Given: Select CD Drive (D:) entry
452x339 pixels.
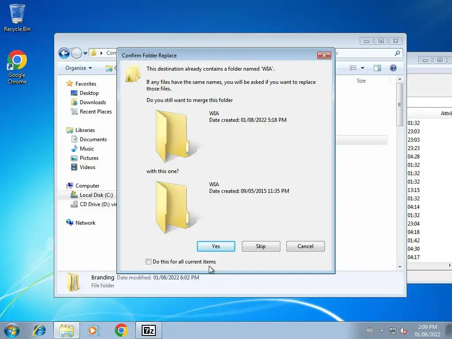Looking at the screenshot, I should 94,204.
